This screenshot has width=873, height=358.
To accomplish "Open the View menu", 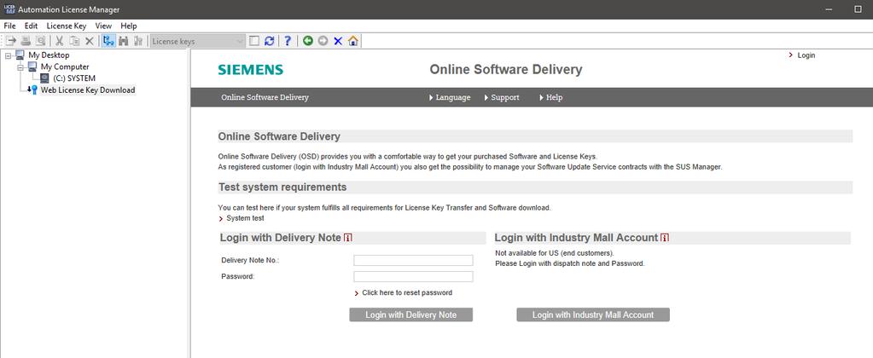I will [x=103, y=26].
